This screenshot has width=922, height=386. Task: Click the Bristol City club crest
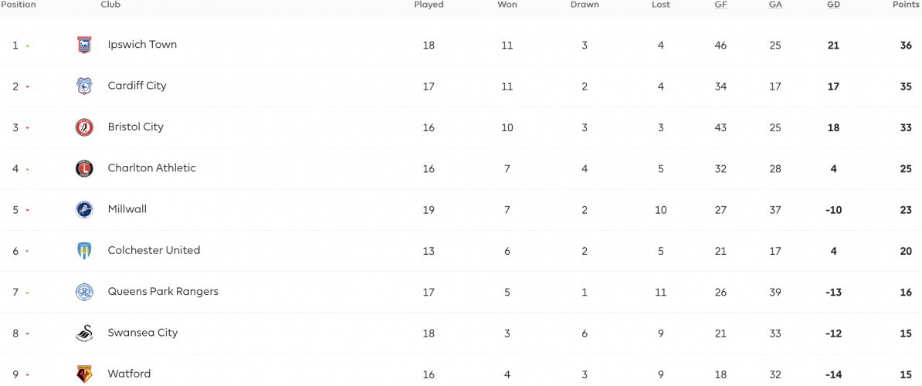[x=84, y=127]
